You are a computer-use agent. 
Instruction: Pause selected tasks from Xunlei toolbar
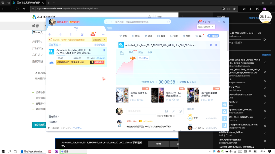coord(71,34)
